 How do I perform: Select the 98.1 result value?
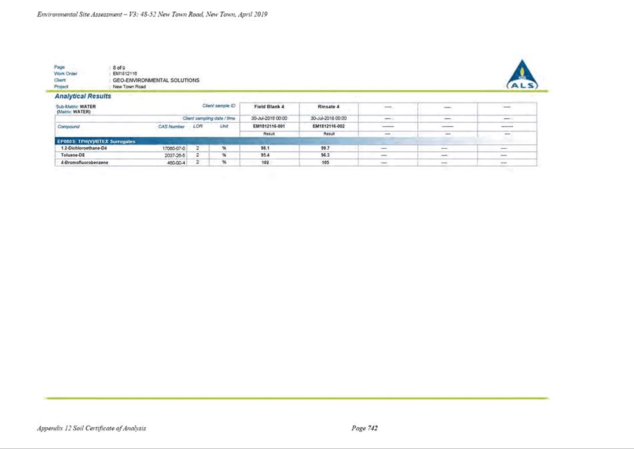(265, 149)
